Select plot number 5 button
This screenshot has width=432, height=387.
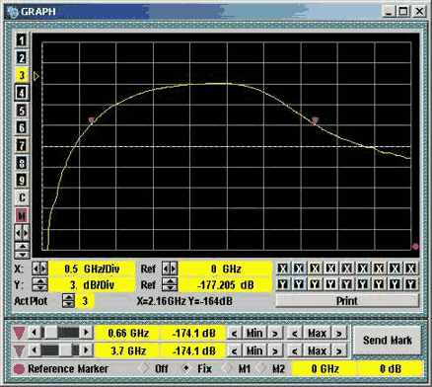point(22,111)
